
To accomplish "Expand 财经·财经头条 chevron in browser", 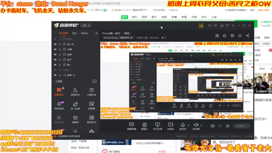I will click(x=93, y=148).
